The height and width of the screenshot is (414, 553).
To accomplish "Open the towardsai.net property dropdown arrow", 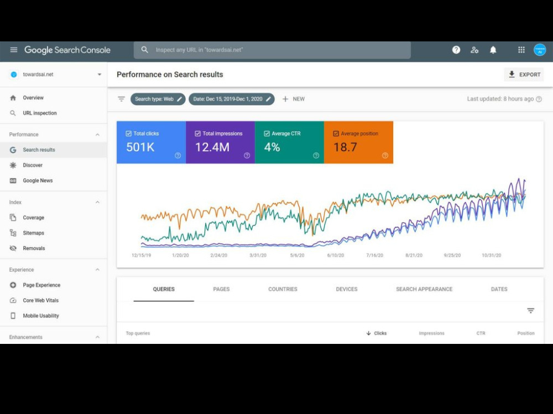I will [100, 75].
